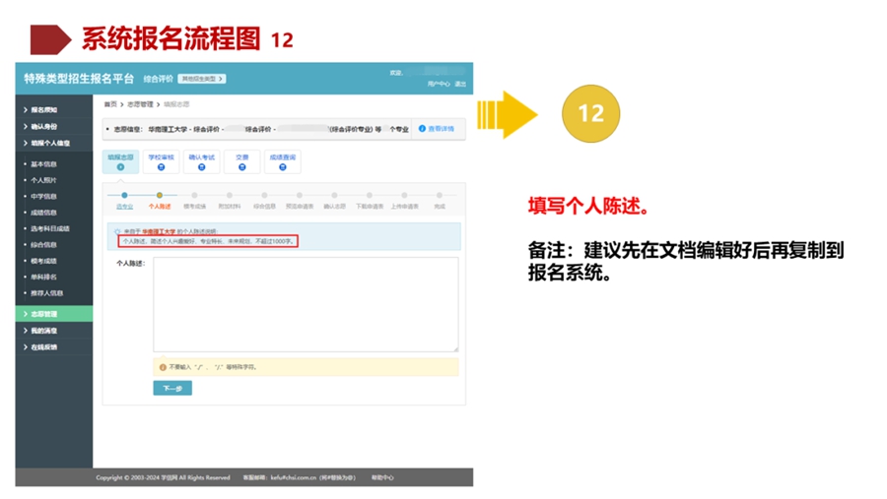Switch to the 确认考试 stage tab

(201, 161)
